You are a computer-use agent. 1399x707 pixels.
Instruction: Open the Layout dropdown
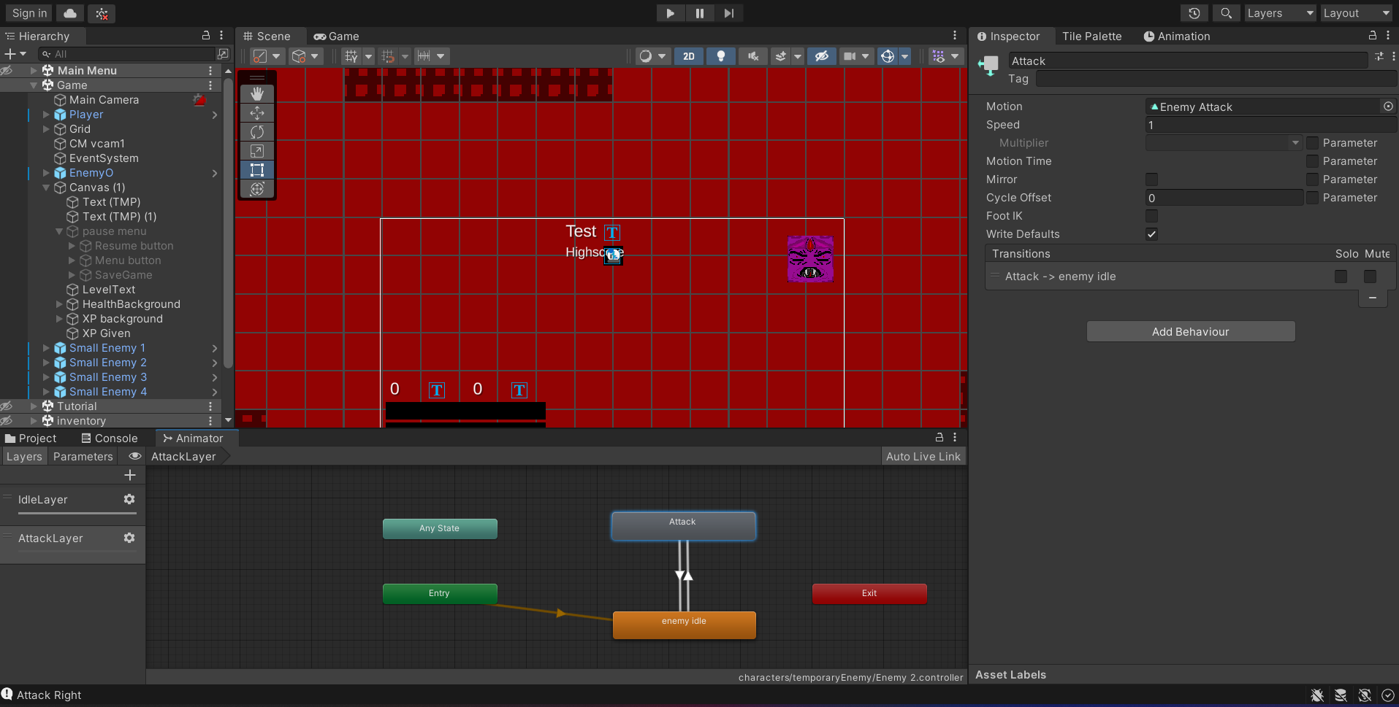1355,13
